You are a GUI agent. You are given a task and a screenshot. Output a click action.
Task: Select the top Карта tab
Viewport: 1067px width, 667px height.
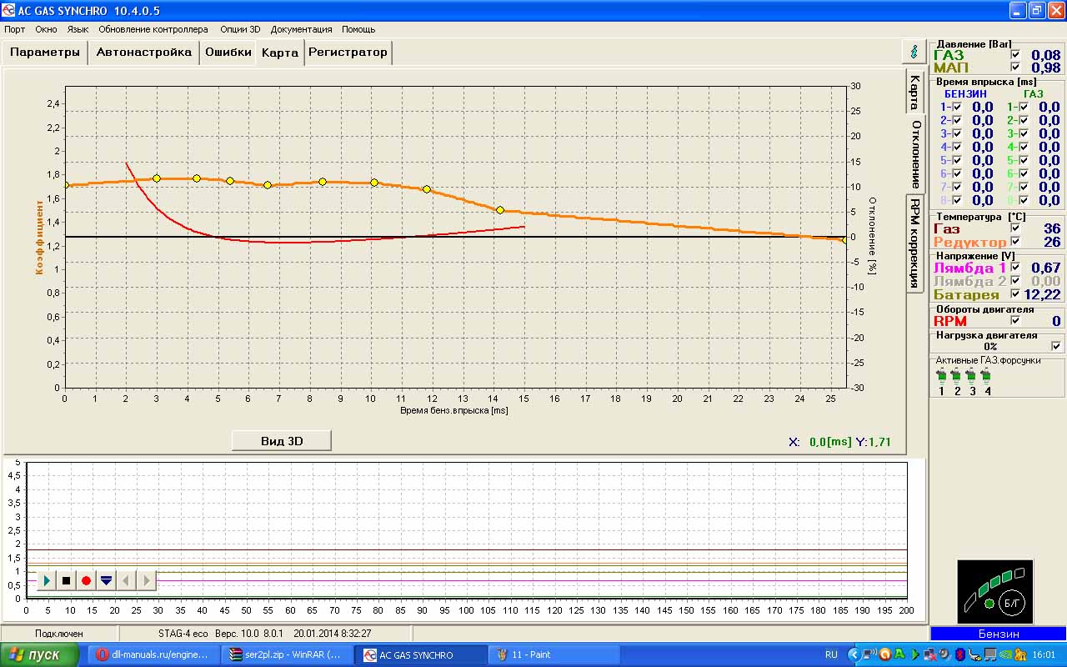tap(280, 52)
